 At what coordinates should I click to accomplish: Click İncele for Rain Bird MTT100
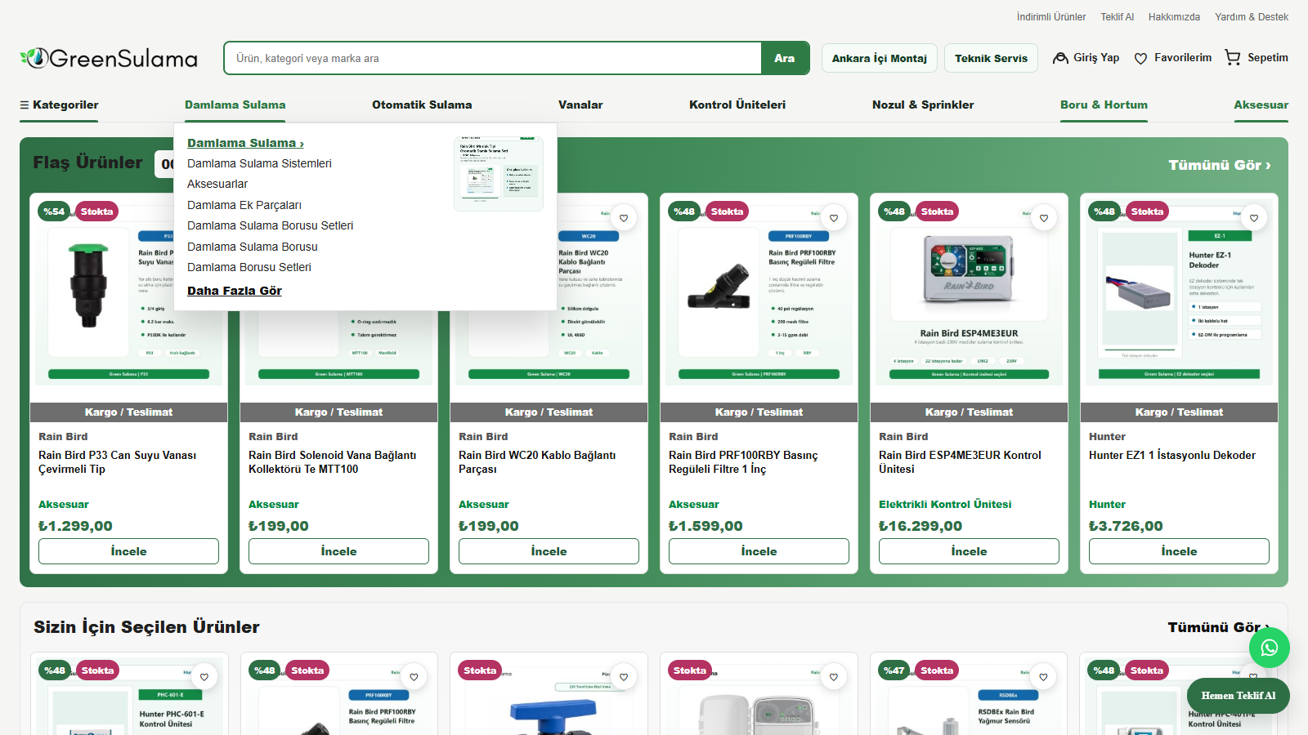(338, 551)
